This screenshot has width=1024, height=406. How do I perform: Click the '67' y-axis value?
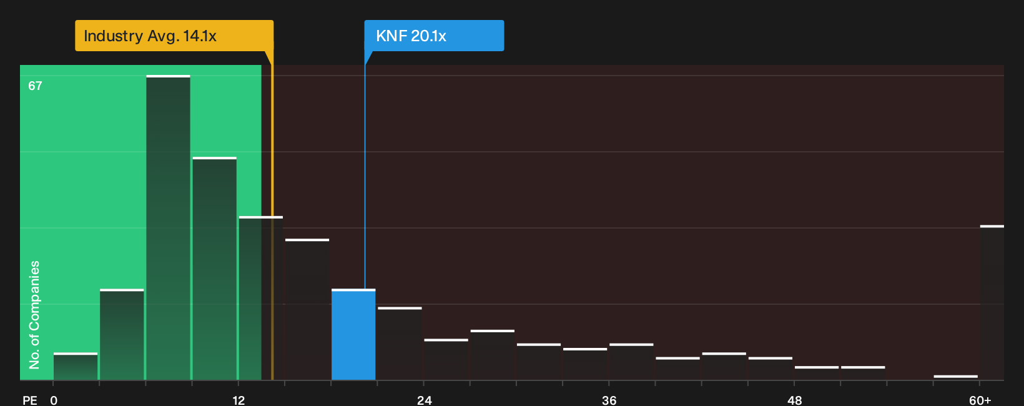point(35,86)
